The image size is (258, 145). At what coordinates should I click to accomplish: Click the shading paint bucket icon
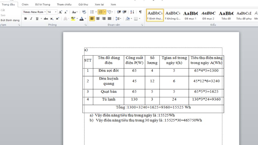tap(127, 19)
